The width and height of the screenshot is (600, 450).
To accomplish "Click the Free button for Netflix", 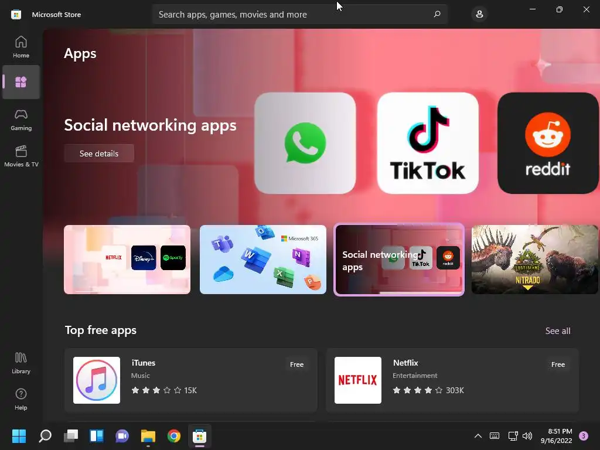I will tap(558, 364).
